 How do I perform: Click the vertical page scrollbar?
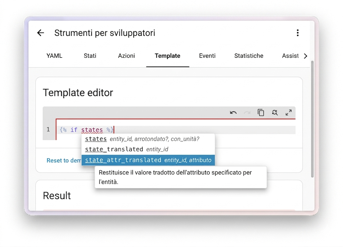click(x=312, y=119)
